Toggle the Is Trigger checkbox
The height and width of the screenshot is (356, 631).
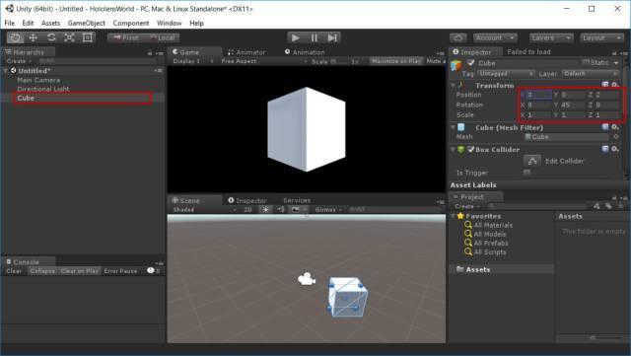[527, 173]
